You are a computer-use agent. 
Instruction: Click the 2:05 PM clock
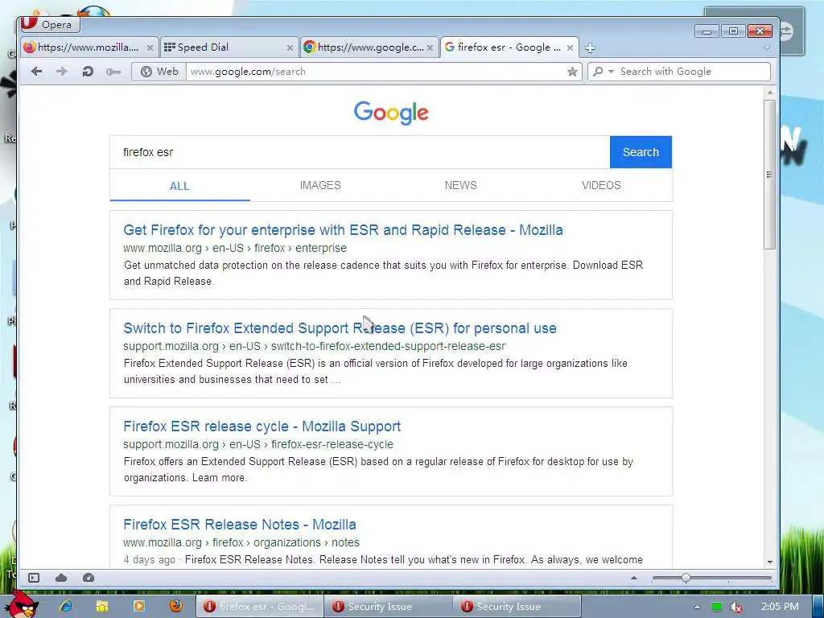pyautogui.click(x=780, y=607)
